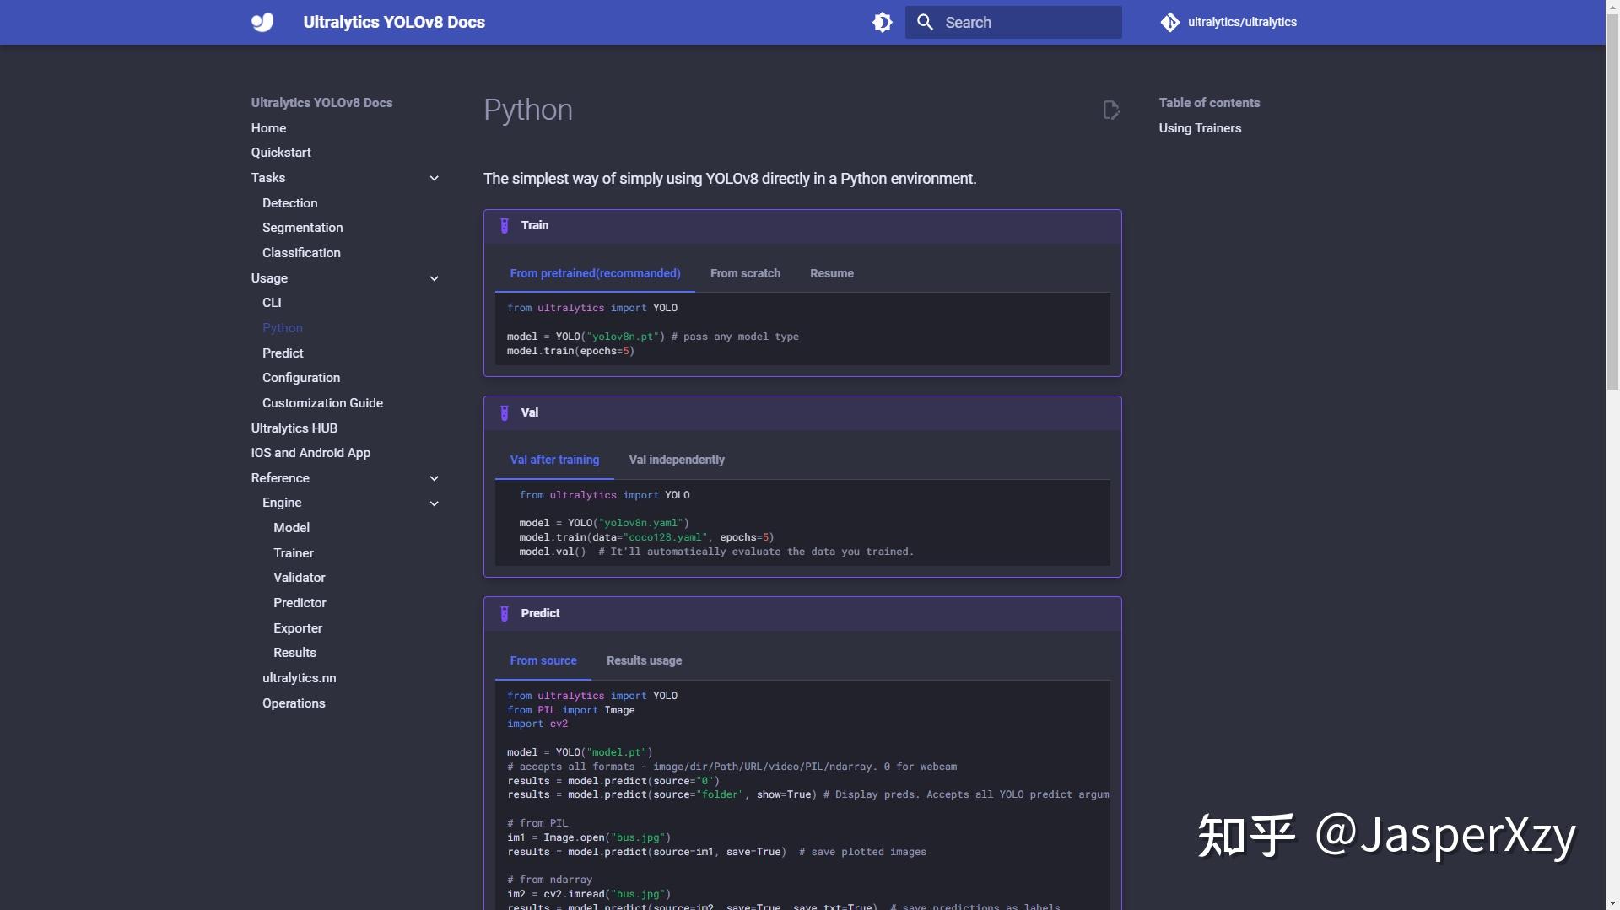Open the Validator reference page
Image resolution: width=1620 pixels, height=910 pixels.
pos(299,578)
